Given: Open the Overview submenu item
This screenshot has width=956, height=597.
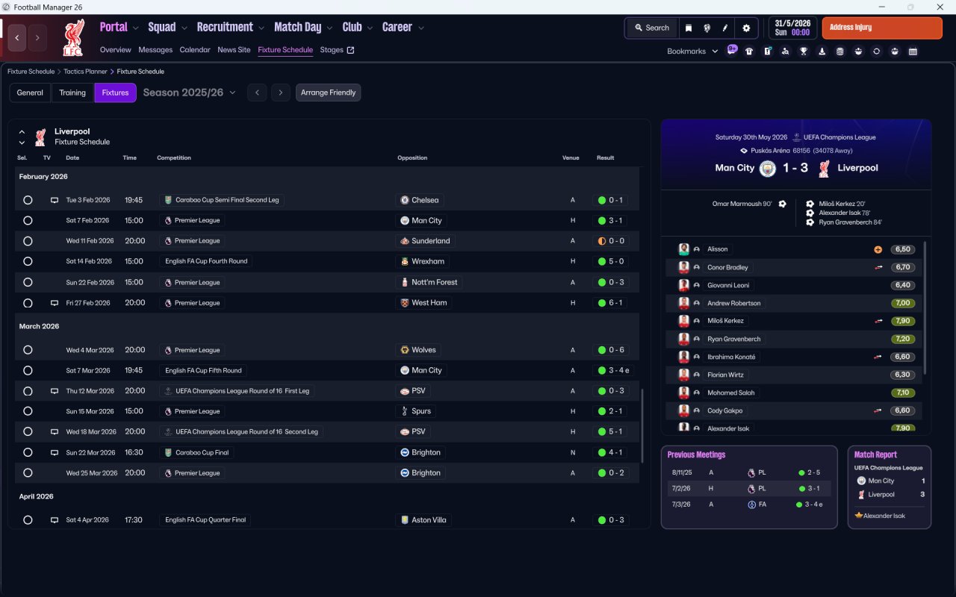Looking at the screenshot, I should 116,50.
